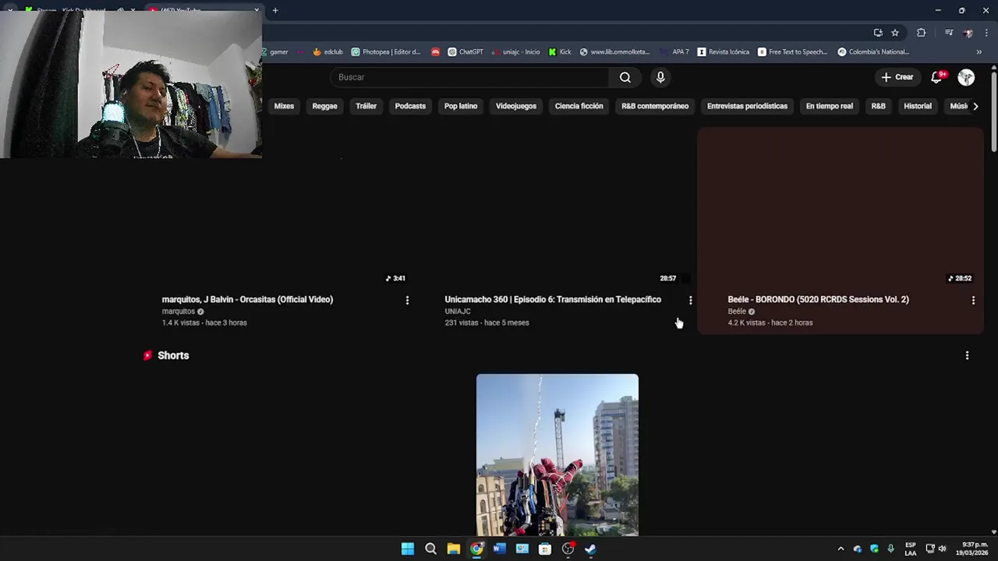
Task: Open Beéle - BORONDO video title
Action: (818, 299)
